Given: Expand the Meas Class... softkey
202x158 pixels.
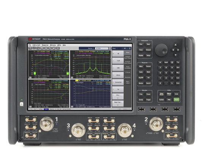Looking at the screenshot, I should 118,104.
